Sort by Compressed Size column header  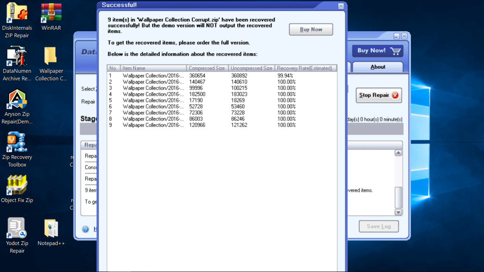pyautogui.click(x=207, y=68)
